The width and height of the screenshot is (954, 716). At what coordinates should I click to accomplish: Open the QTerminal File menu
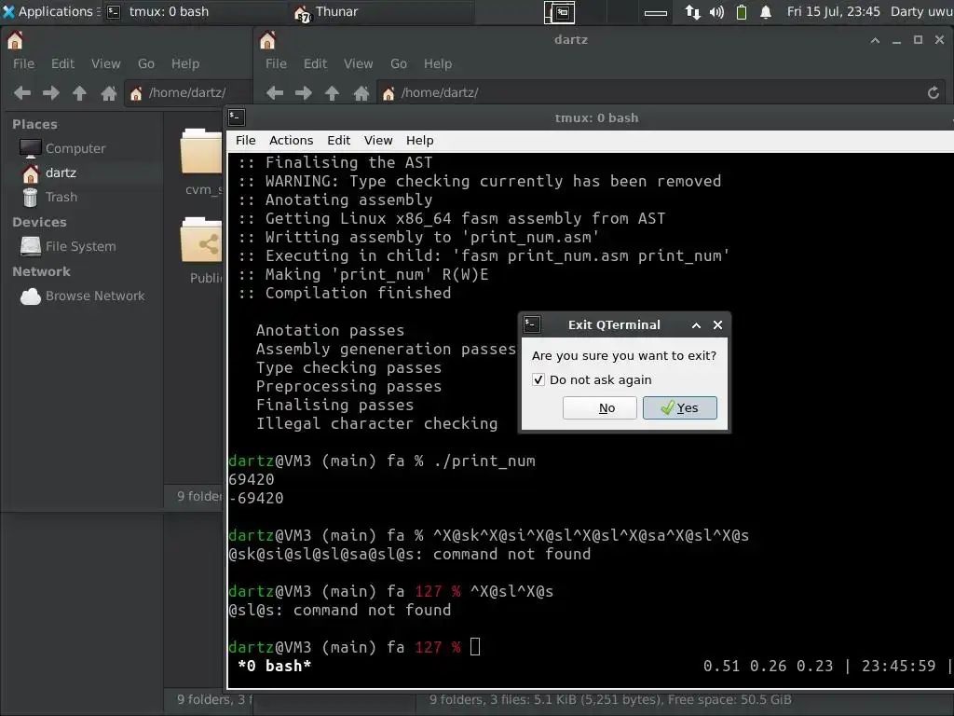pos(246,141)
